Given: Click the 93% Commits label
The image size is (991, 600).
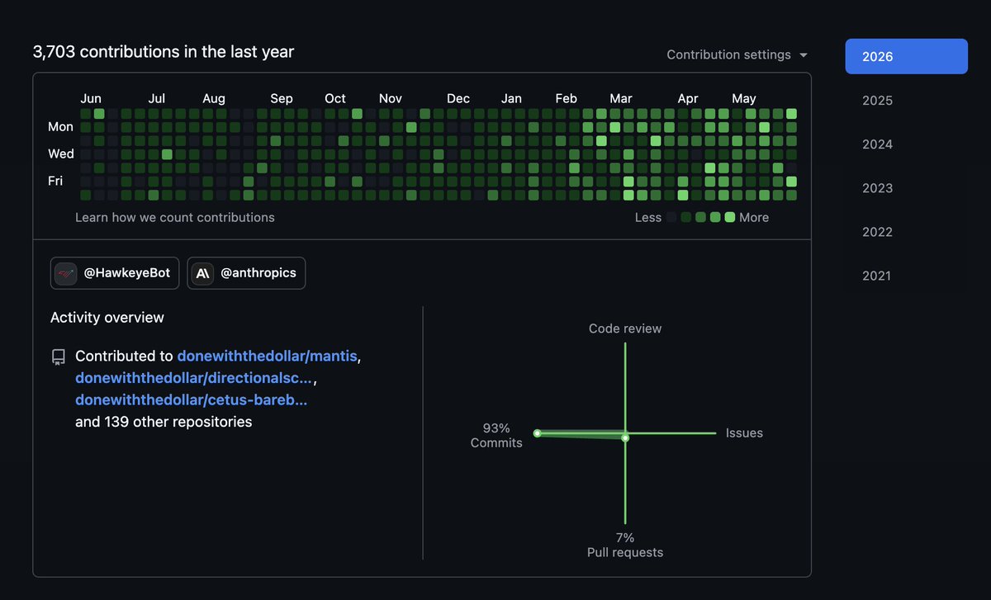Looking at the screenshot, I should (496, 436).
